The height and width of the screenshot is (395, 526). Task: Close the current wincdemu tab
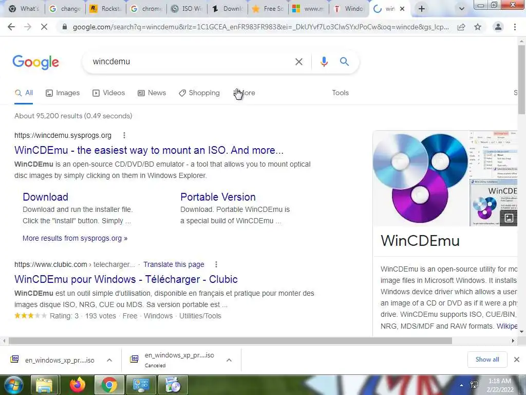click(x=402, y=9)
